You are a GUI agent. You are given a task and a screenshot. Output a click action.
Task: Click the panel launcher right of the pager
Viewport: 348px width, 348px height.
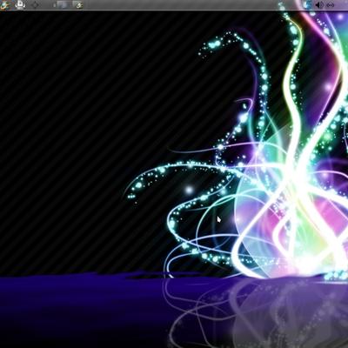(78, 4)
